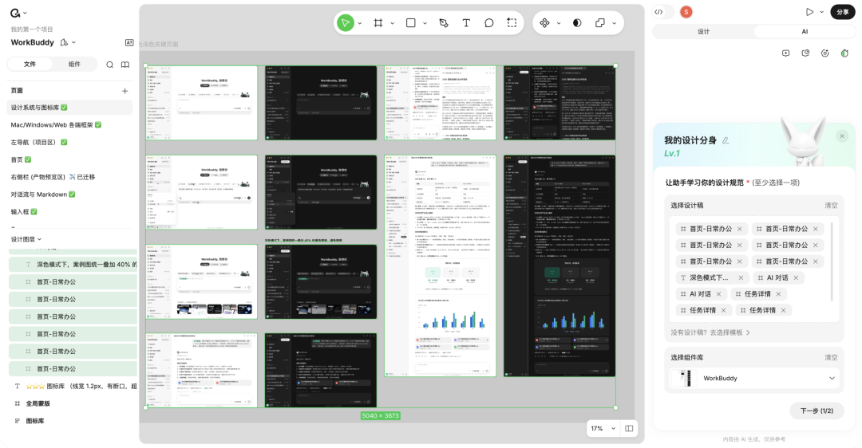Open the Mac/Windows/Web 各端框架 page

coord(69,125)
